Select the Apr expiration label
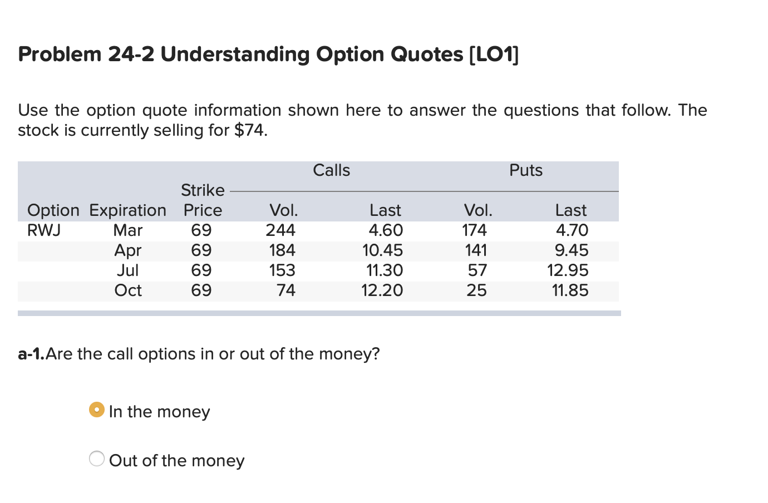This screenshot has height=503, width=768. (x=127, y=250)
